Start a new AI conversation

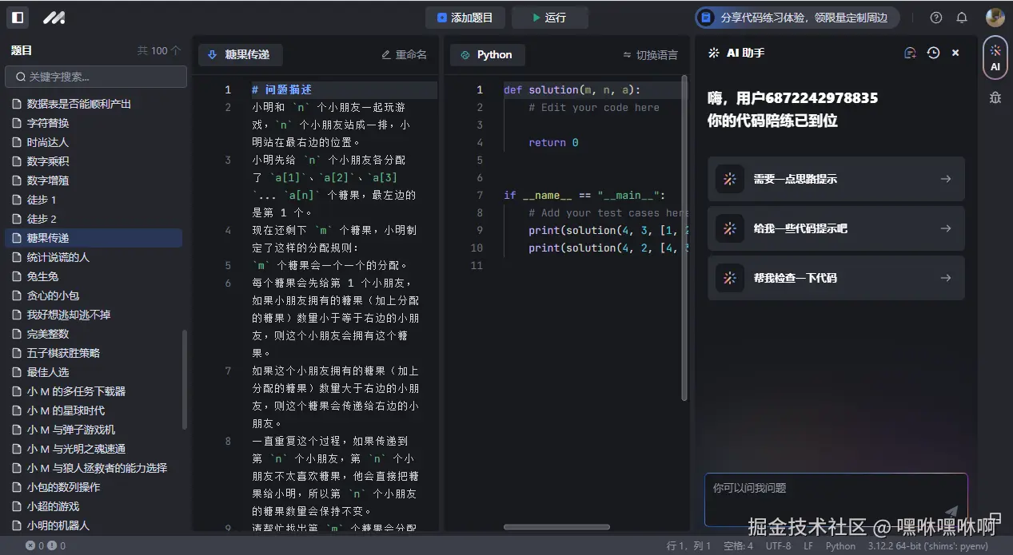point(911,52)
